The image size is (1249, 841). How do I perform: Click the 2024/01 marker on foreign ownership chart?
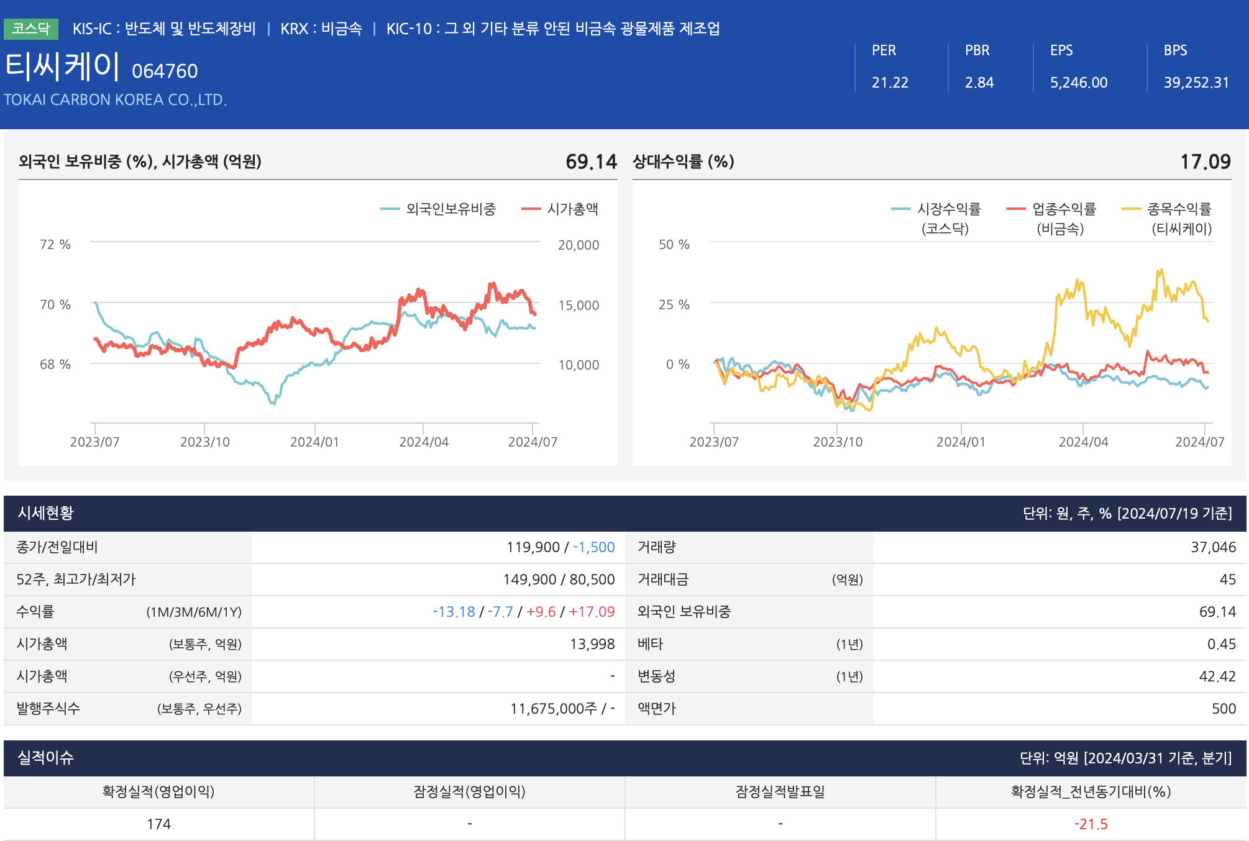click(x=314, y=442)
